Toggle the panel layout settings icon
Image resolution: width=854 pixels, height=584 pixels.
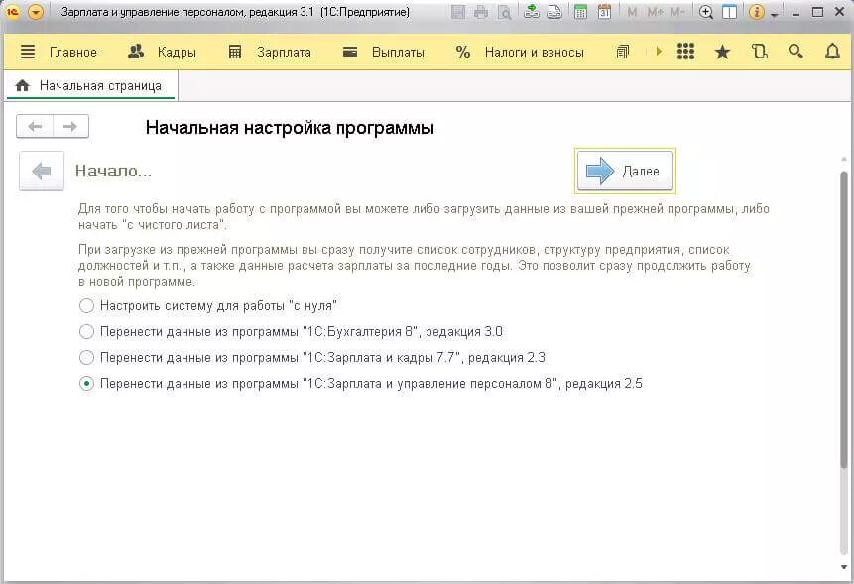pos(729,12)
